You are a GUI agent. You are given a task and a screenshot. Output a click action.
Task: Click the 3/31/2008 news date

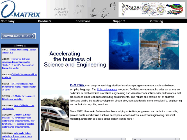point(7,115)
